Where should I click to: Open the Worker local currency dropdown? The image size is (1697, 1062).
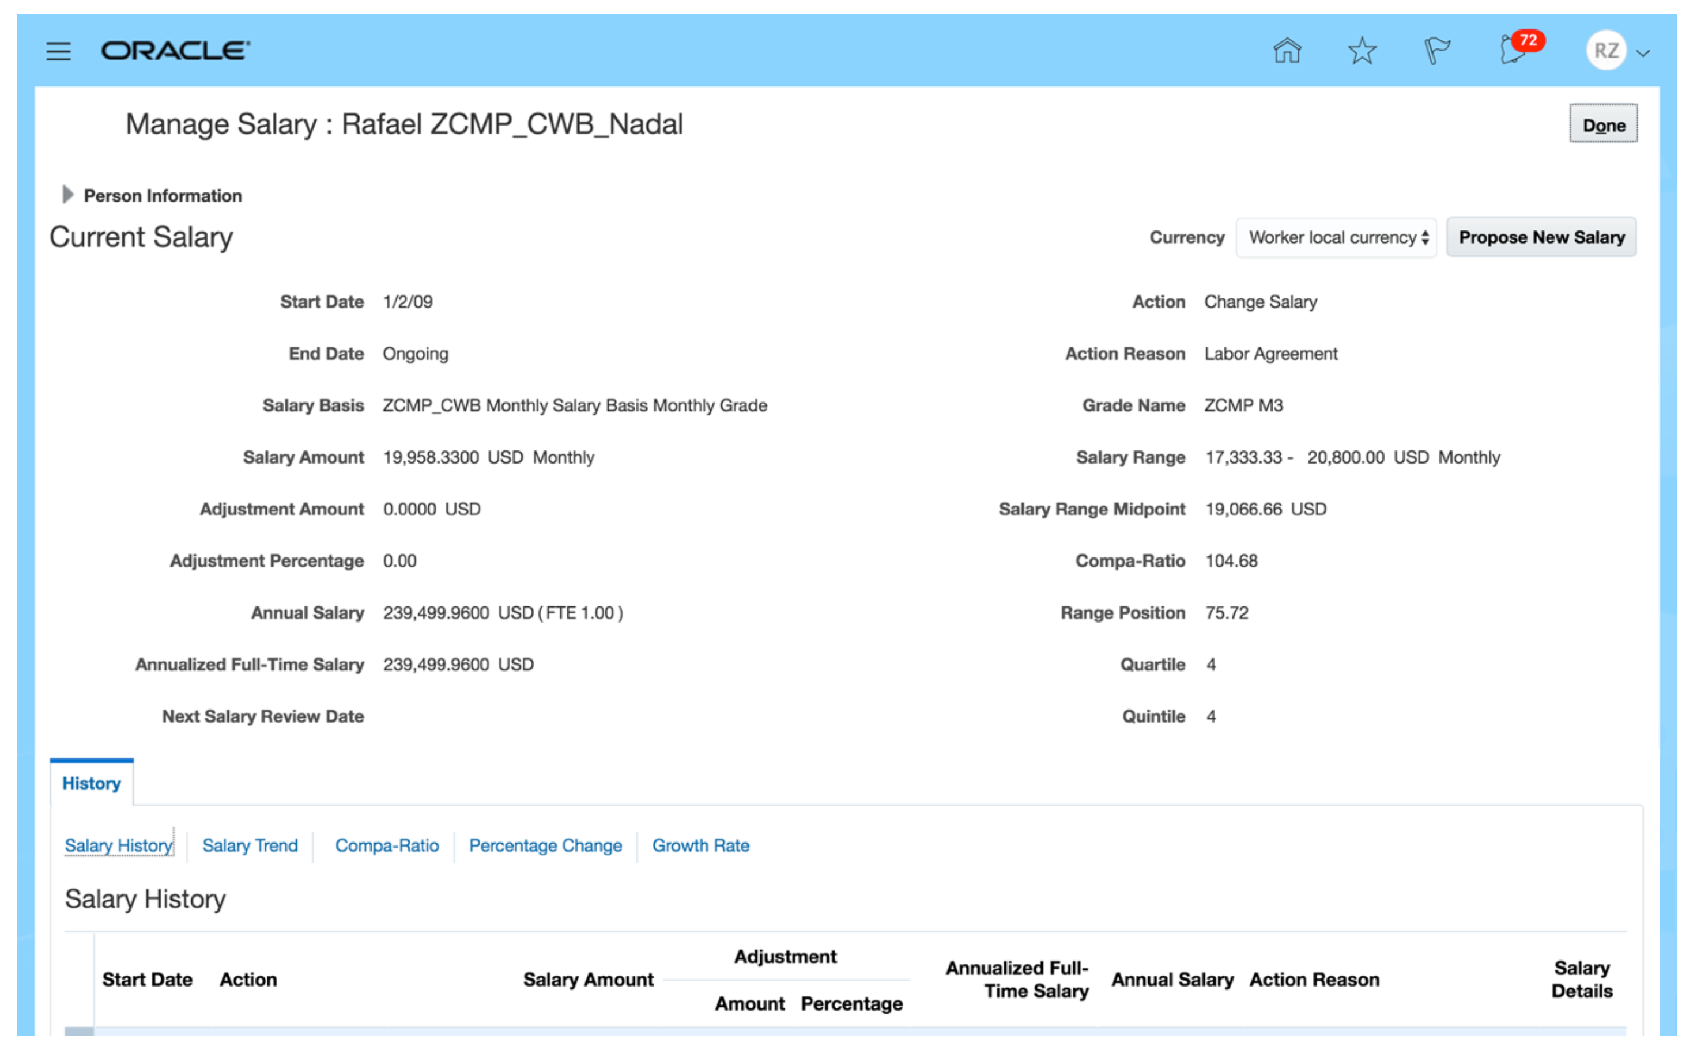point(1336,237)
